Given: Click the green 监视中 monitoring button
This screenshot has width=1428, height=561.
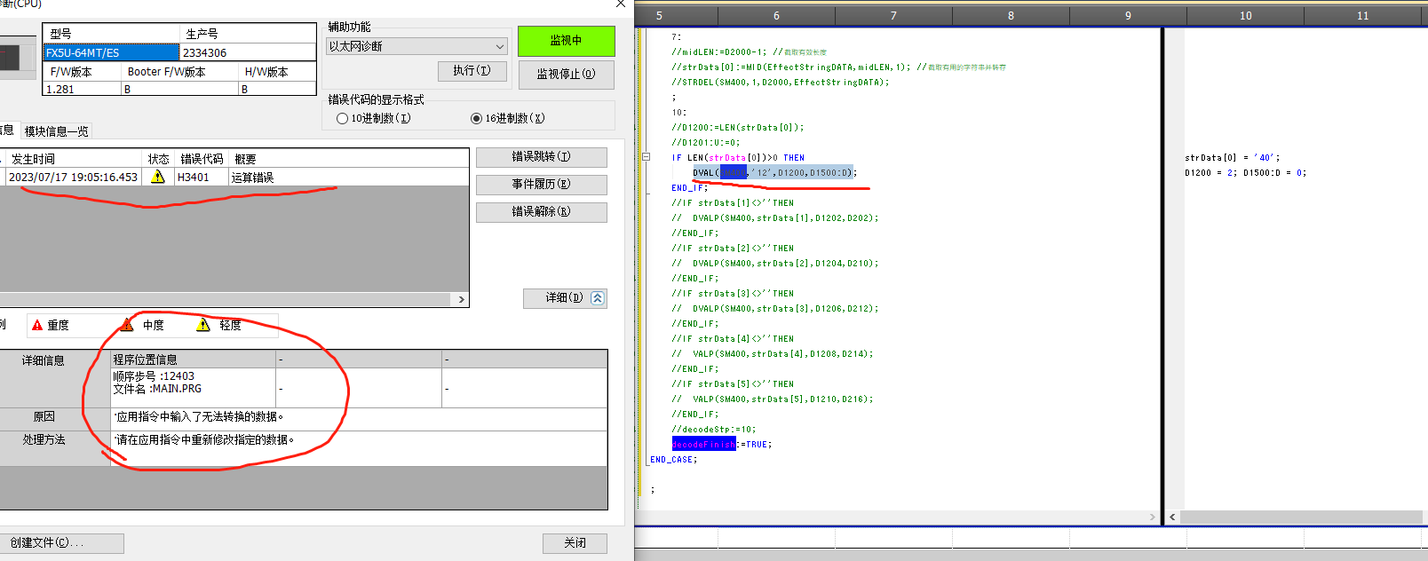Looking at the screenshot, I should point(566,41).
